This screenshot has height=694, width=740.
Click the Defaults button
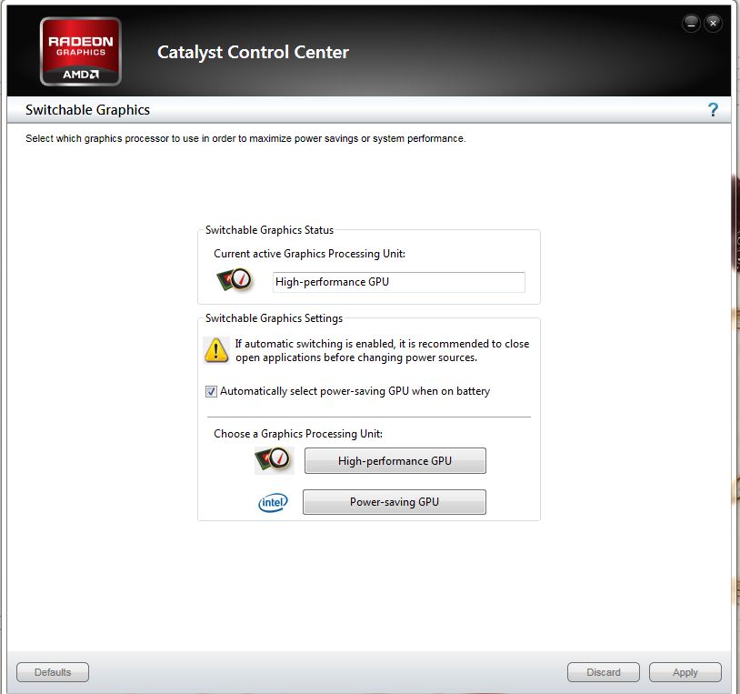53,672
